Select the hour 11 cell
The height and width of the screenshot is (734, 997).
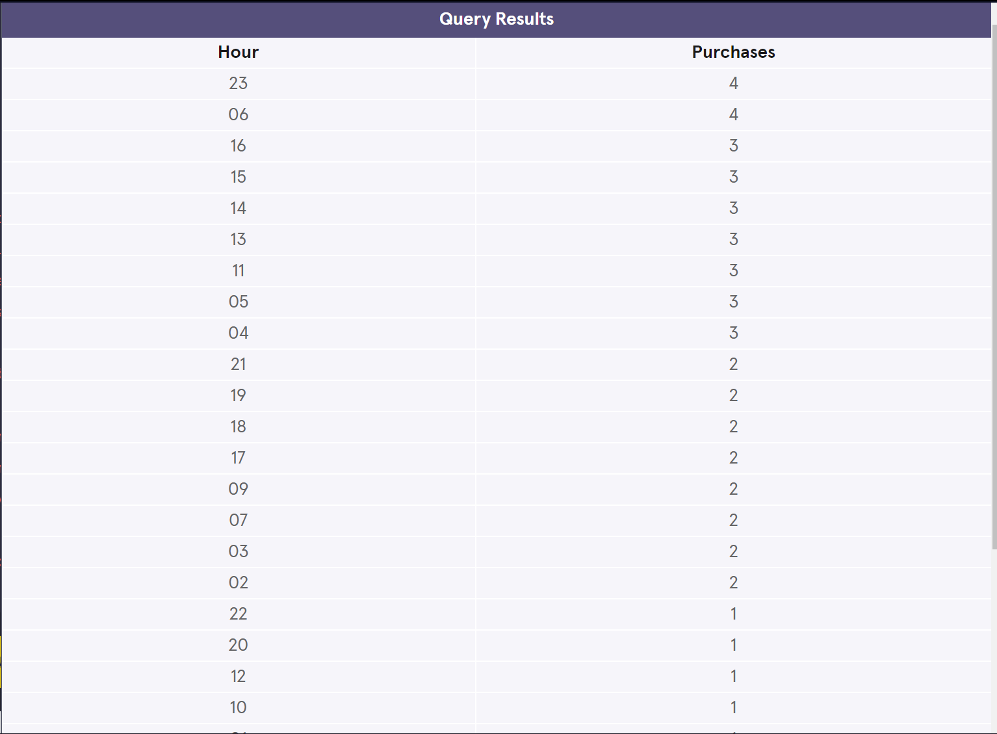(238, 271)
